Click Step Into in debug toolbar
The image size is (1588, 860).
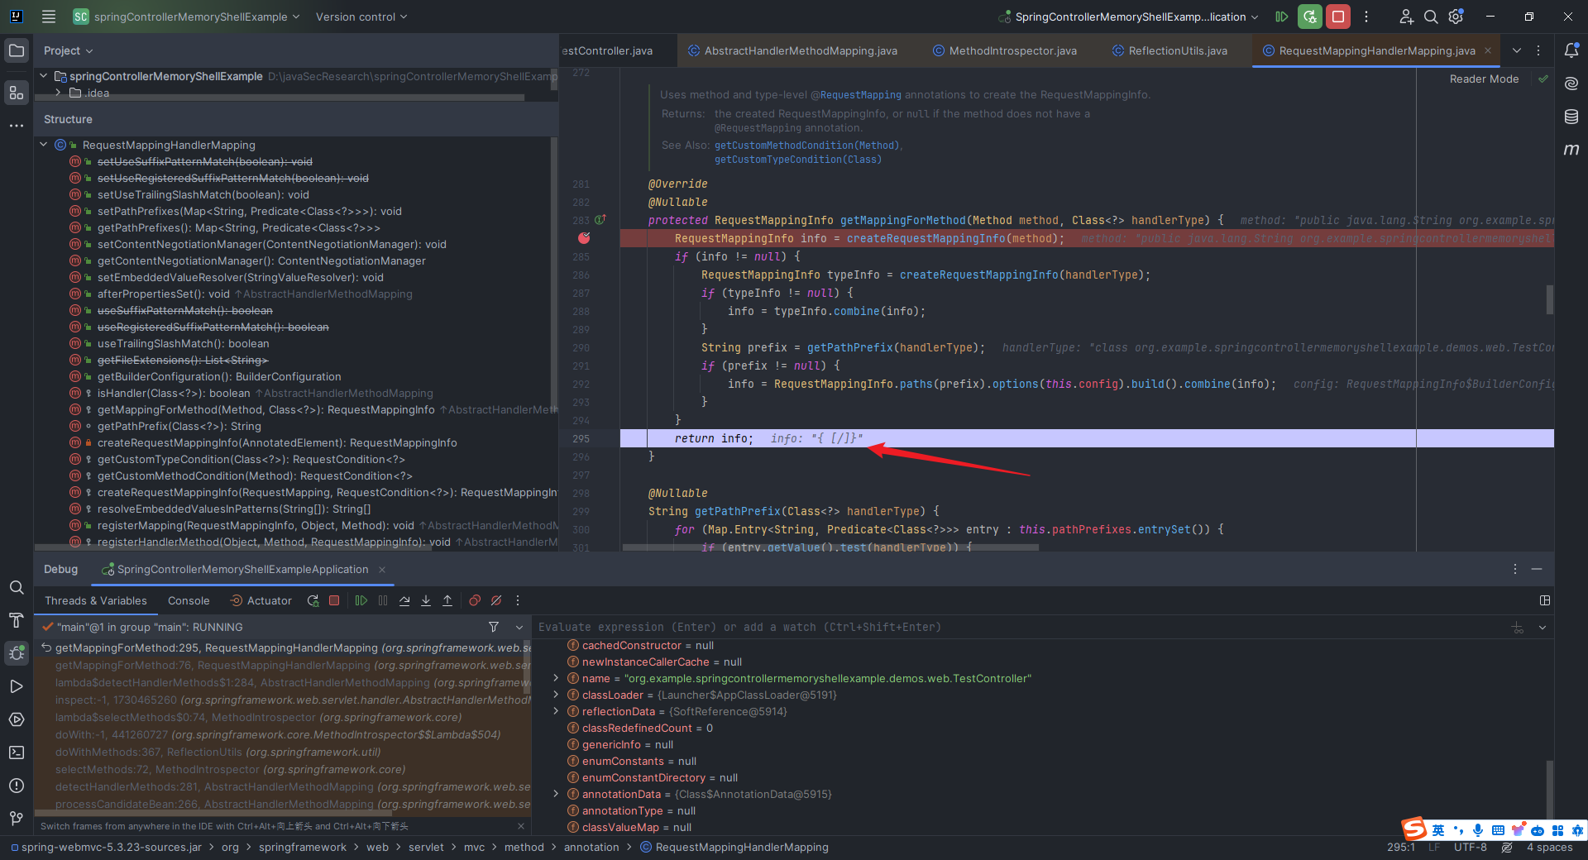(426, 601)
